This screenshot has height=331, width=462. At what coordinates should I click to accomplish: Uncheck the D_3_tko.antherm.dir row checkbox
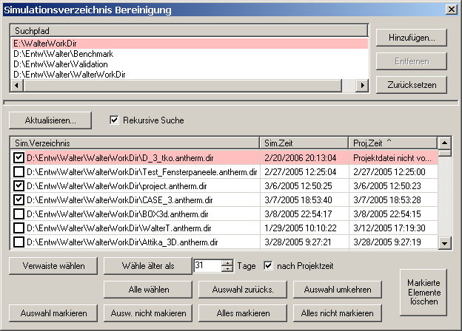click(x=19, y=157)
